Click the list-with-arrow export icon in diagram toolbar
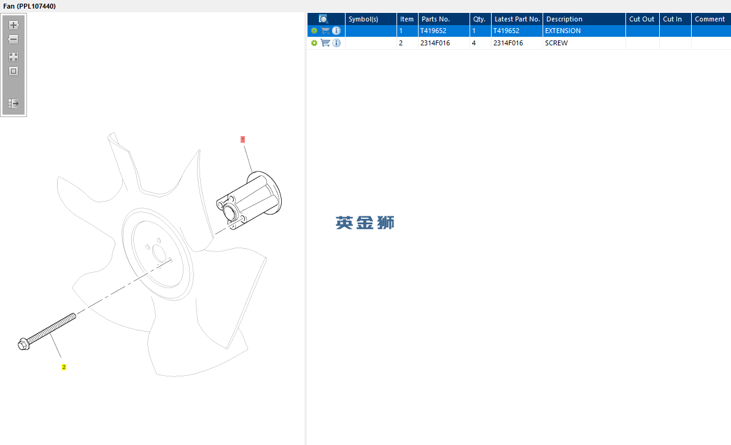Screen dimensions: 731x445 [14, 104]
